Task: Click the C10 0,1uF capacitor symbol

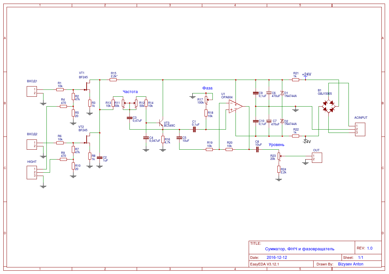Action: click(x=256, y=121)
